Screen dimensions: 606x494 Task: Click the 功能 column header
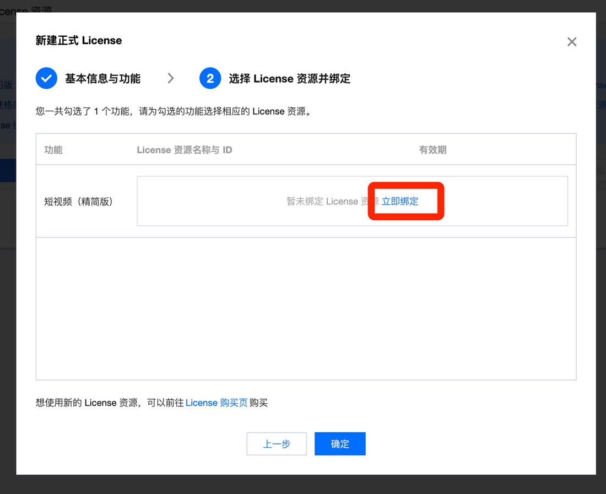coord(53,150)
